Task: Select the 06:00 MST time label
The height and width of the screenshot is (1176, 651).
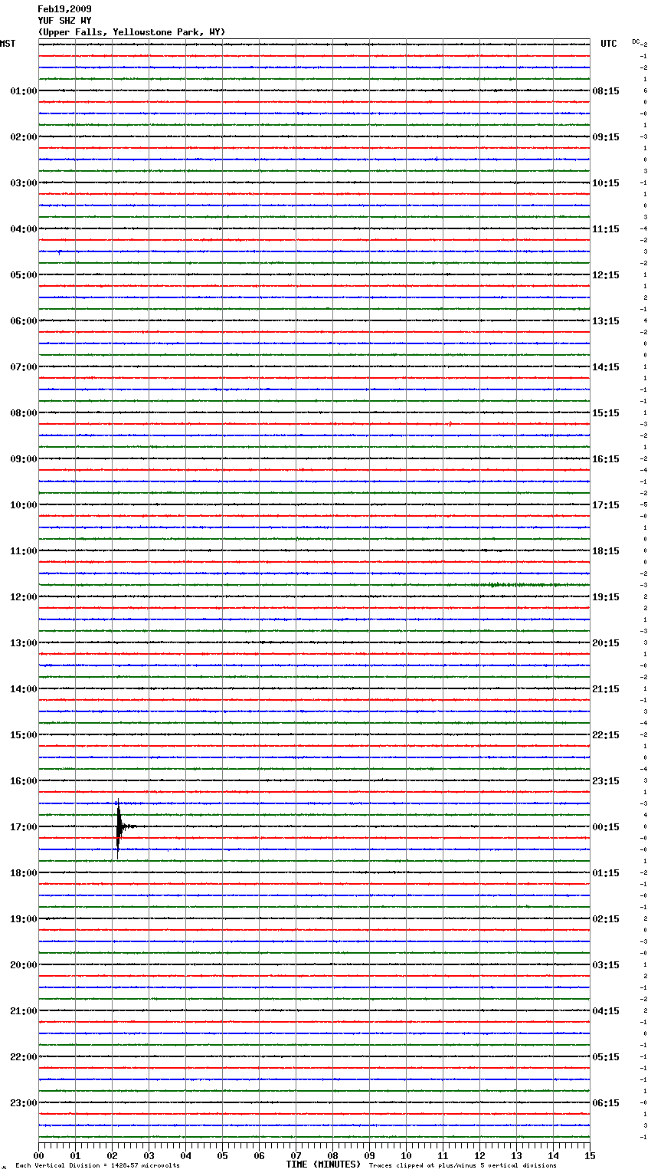Action: [23, 321]
